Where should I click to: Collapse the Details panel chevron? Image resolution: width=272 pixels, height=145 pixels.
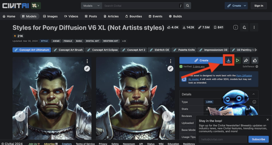pyautogui.click(x=254, y=94)
